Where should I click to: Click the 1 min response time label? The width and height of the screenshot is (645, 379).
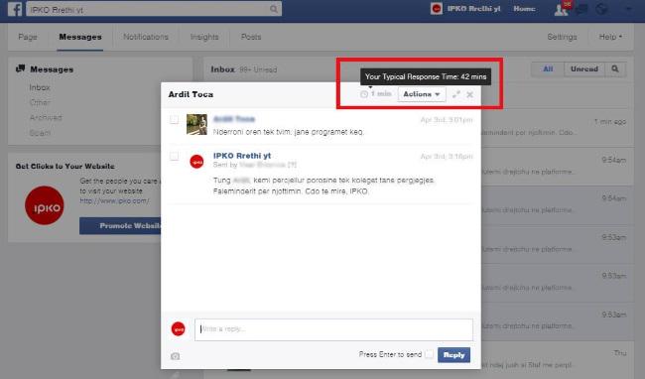(x=381, y=94)
